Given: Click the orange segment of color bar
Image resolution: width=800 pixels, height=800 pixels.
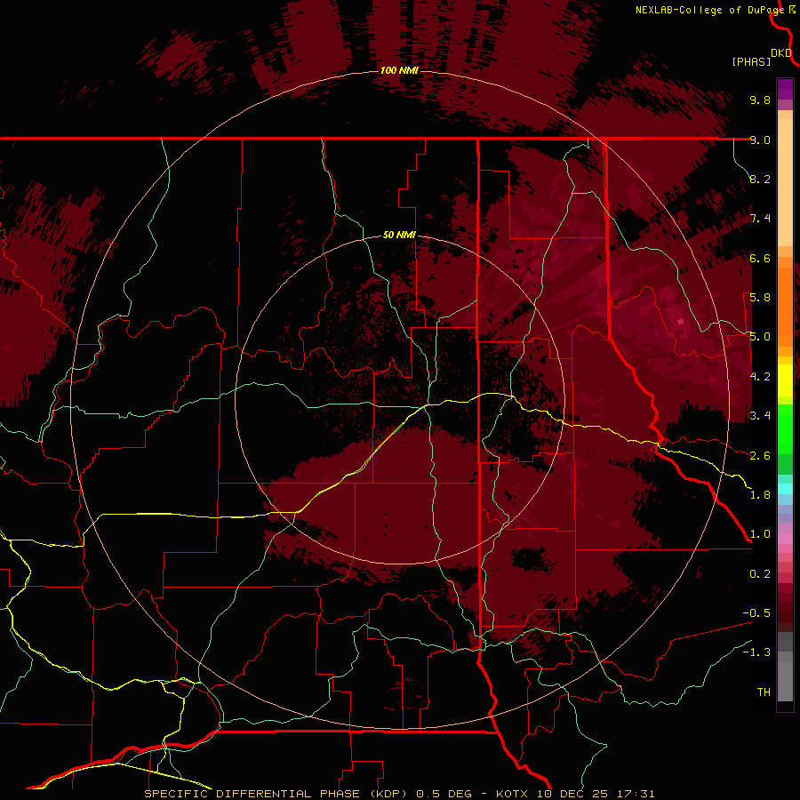Looking at the screenshot, I should 785,306.
